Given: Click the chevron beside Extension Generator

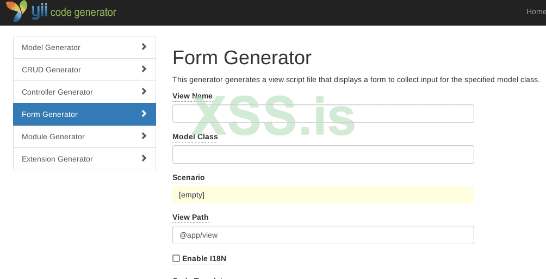Looking at the screenshot, I should 144,158.
